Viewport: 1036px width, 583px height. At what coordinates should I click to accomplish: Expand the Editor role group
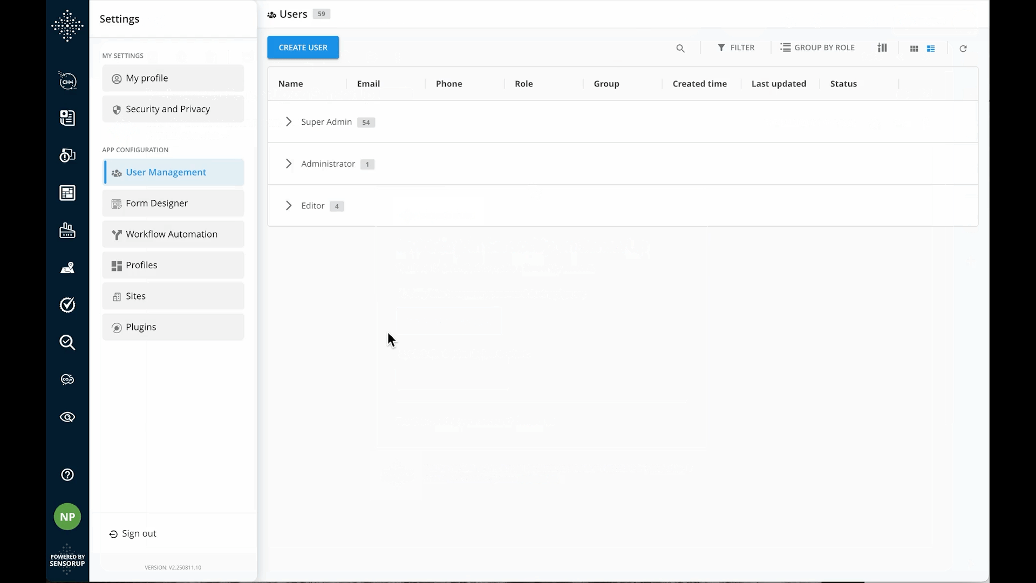pos(289,206)
